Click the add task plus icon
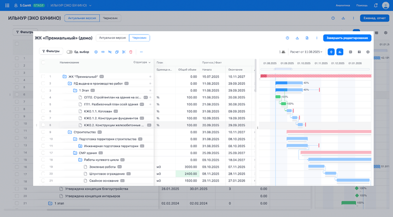The height and width of the screenshot is (217, 393). pos(96,52)
